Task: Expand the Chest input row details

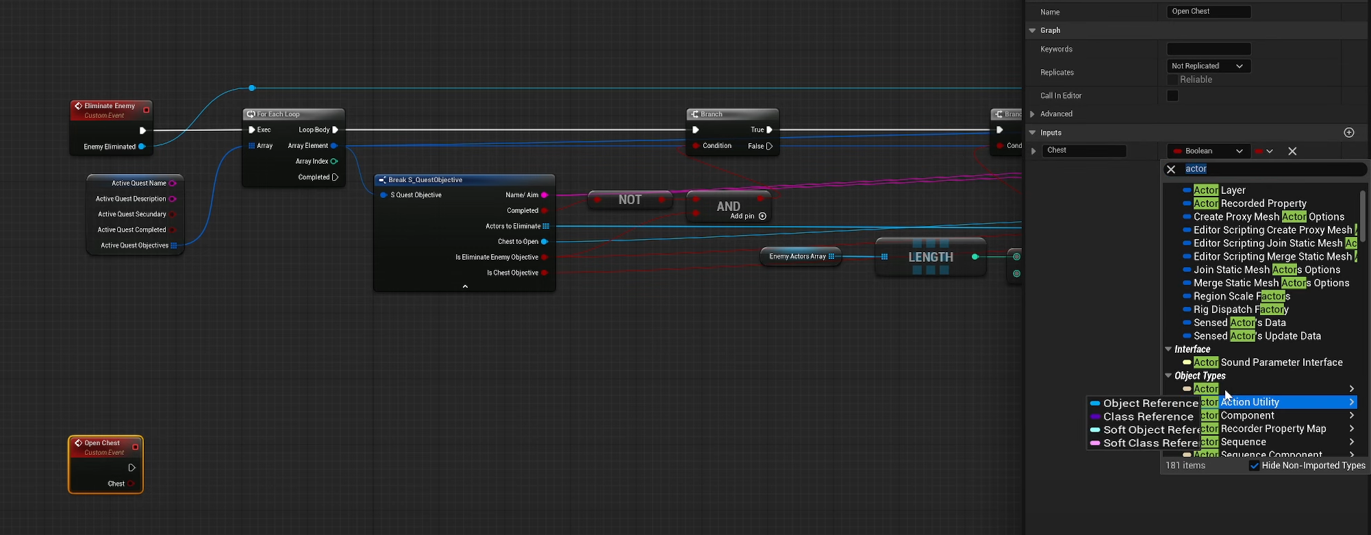Action: (x=1033, y=151)
